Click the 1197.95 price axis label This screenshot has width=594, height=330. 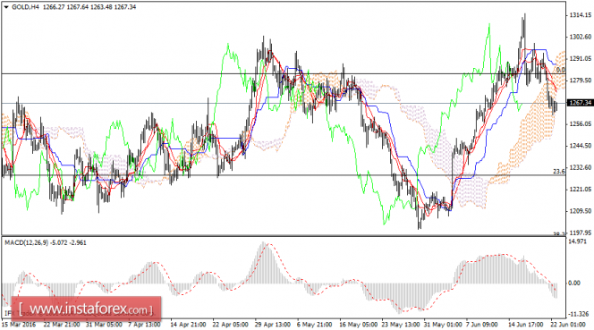pyautogui.click(x=581, y=233)
